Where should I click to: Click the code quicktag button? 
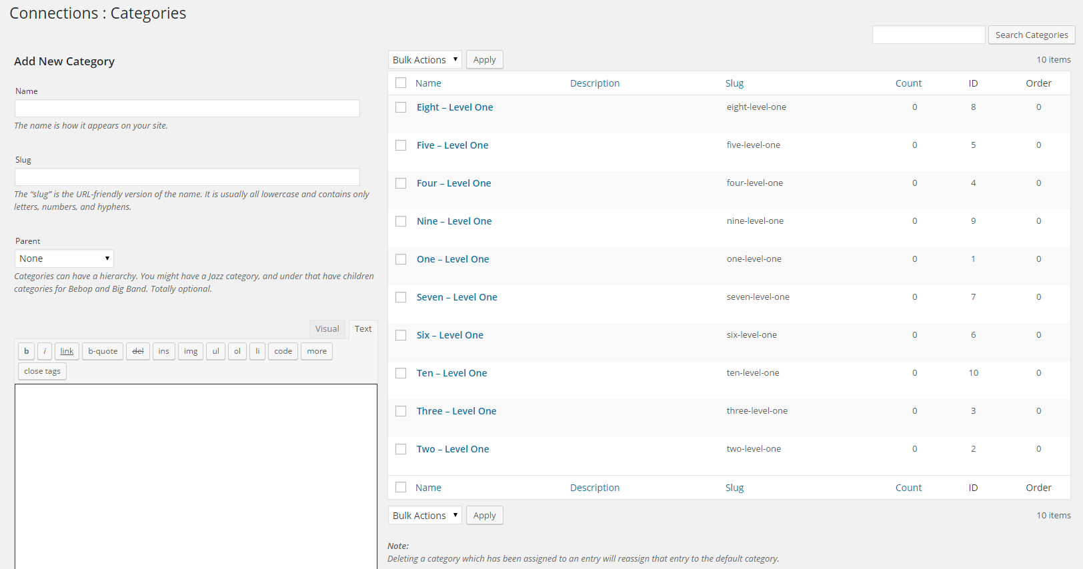[283, 351]
